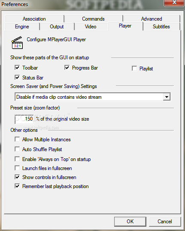This screenshot has height=231, width=185.
Task: Close the Preferences window
Action: (x=174, y=3)
